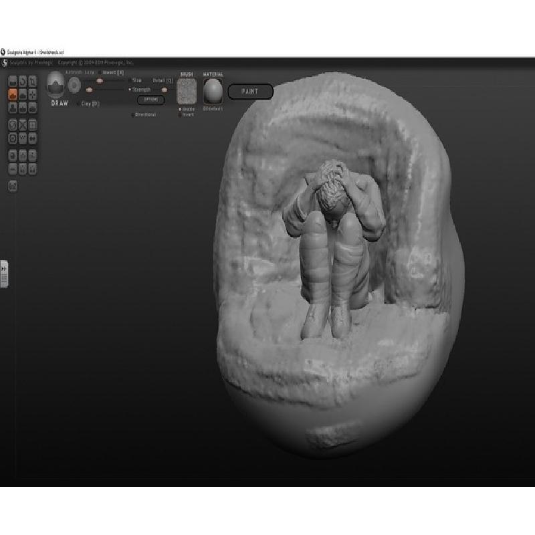The height and width of the screenshot is (535, 535).
Task: Toggle the Wireframe display icon
Action: (23, 124)
